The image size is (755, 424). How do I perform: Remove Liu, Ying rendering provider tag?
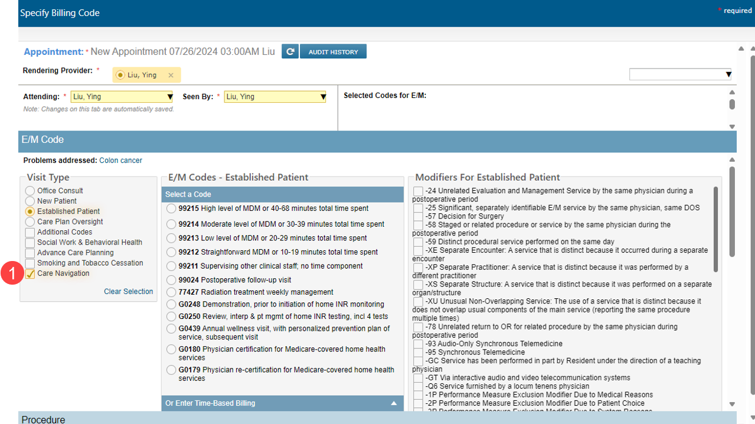coord(171,75)
